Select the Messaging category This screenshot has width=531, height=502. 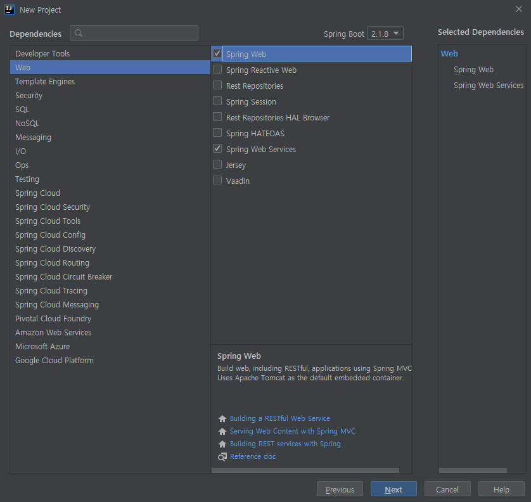click(x=110, y=137)
